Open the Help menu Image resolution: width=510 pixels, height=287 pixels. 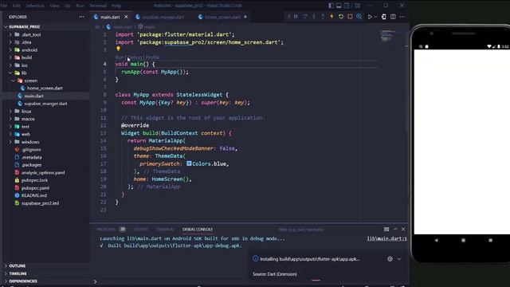tap(116, 6)
